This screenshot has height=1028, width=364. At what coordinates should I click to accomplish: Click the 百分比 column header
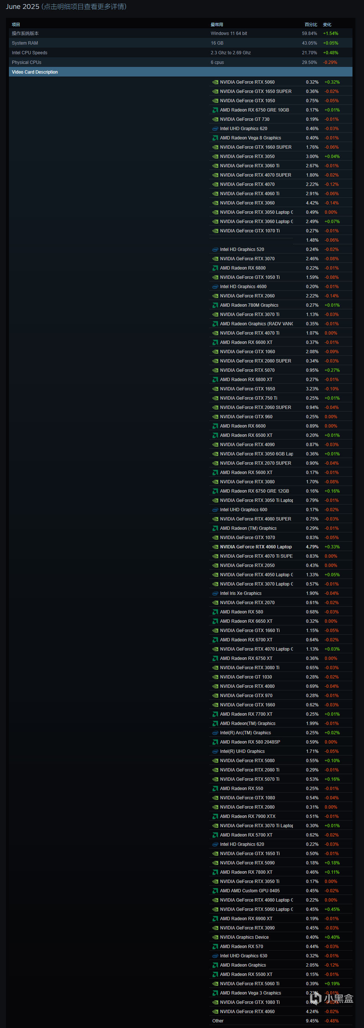pos(311,25)
